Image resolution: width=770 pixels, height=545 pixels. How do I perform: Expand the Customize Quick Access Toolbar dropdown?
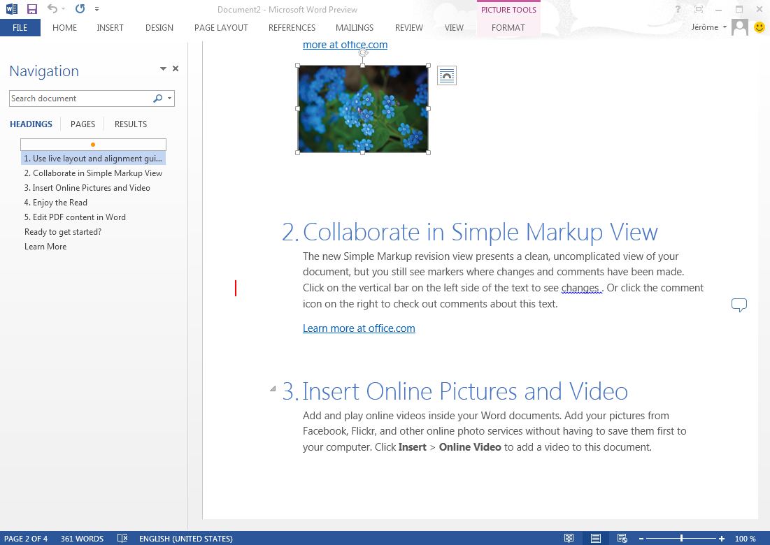pyautogui.click(x=97, y=9)
